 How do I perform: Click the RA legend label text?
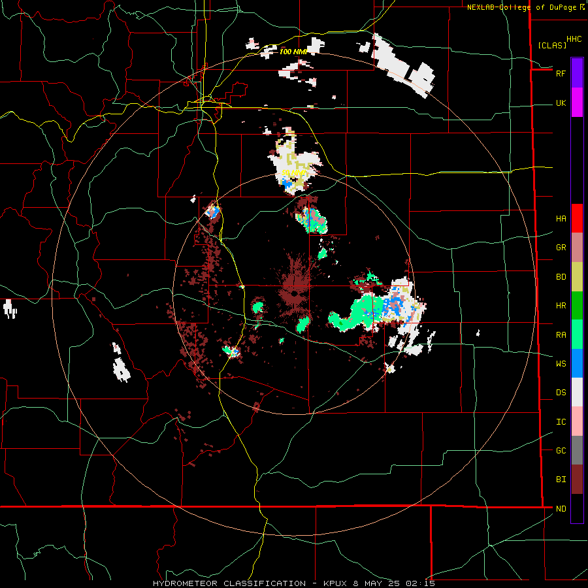[x=561, y=335]
